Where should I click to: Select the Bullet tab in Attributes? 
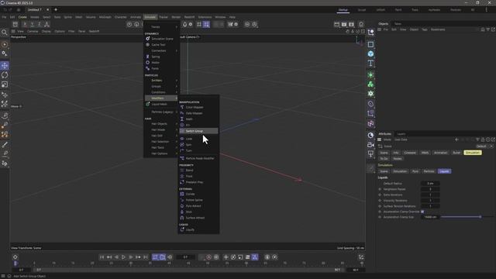456,153
